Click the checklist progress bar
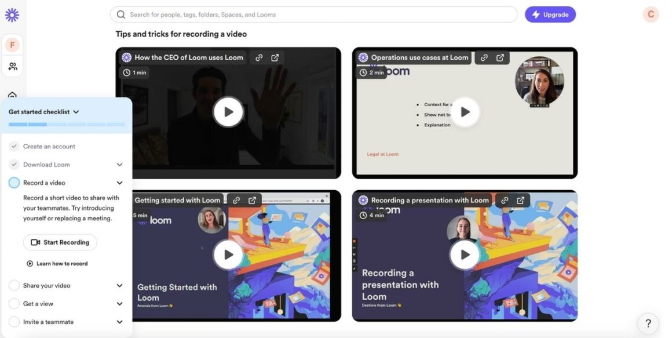672x338 pixels. click(67, 125)
